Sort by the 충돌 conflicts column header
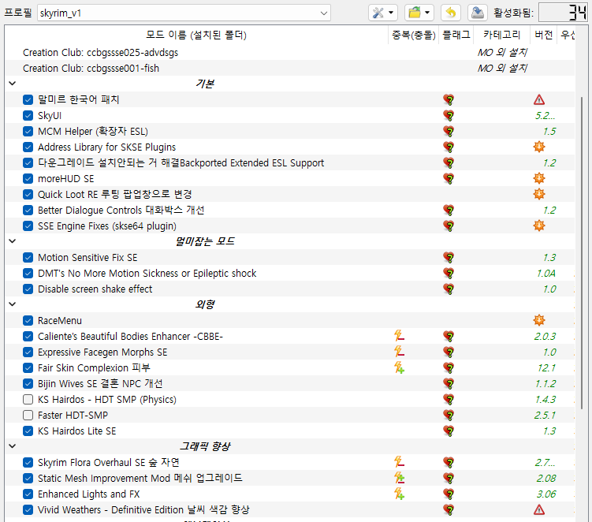This screenshot has height=522, width=592. (x=413, y=35)
